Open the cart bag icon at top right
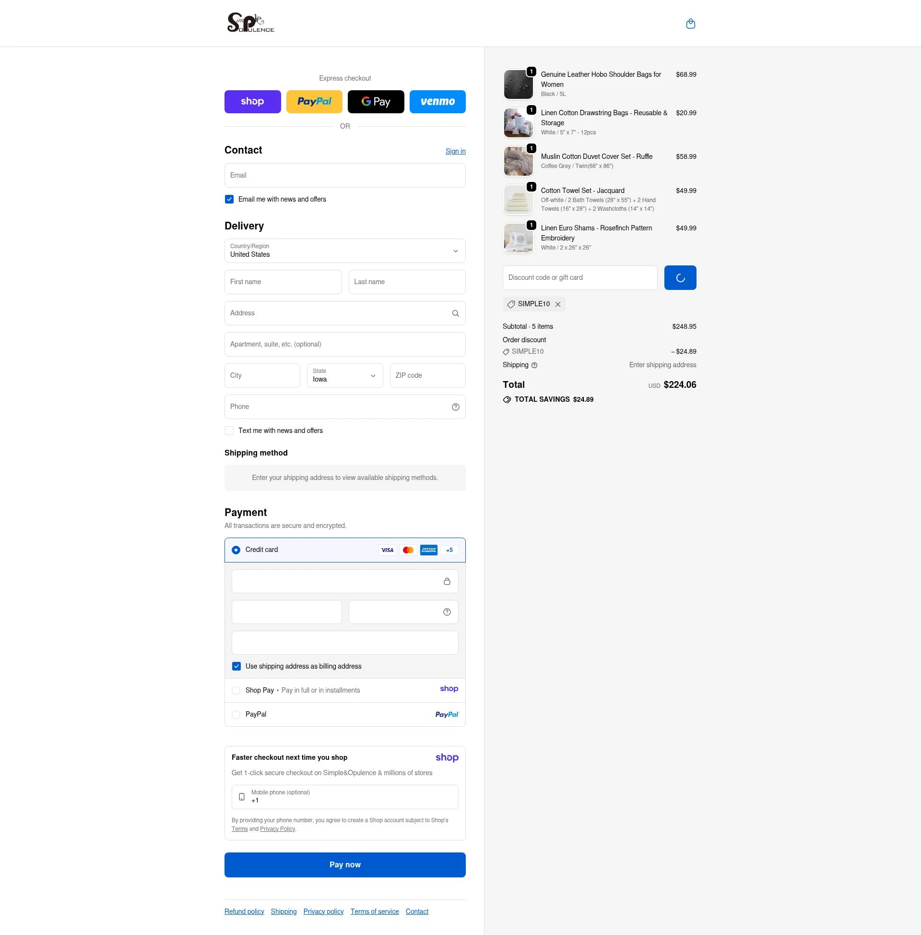Viewport: 921px width, 935px height. (690, 23)
